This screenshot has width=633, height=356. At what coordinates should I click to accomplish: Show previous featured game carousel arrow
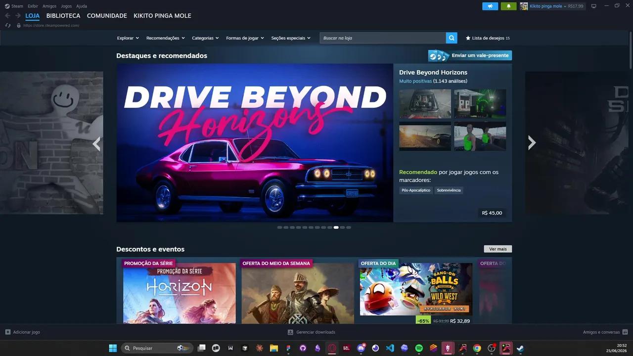[96, 143]
